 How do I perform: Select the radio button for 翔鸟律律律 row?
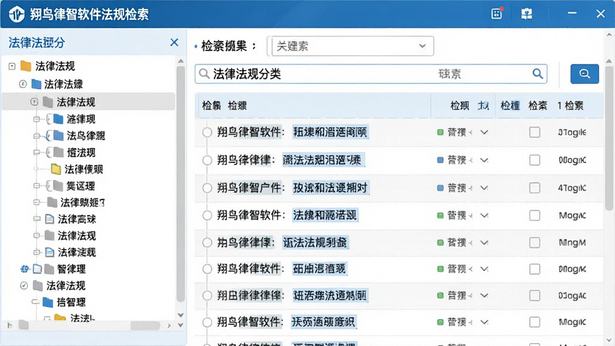click(207, 160)
